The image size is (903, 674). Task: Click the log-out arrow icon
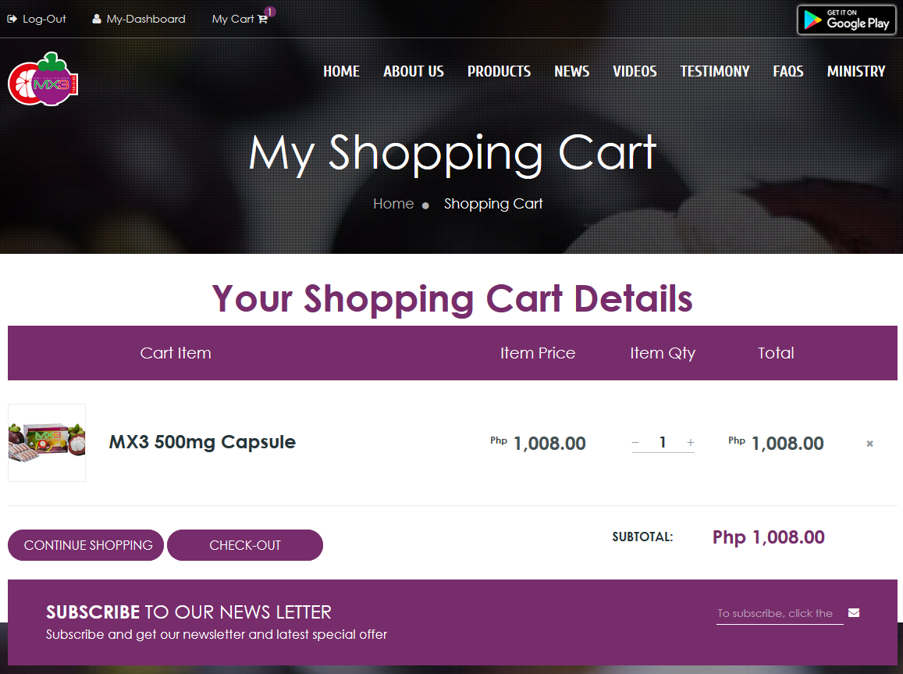click(12, 19)
